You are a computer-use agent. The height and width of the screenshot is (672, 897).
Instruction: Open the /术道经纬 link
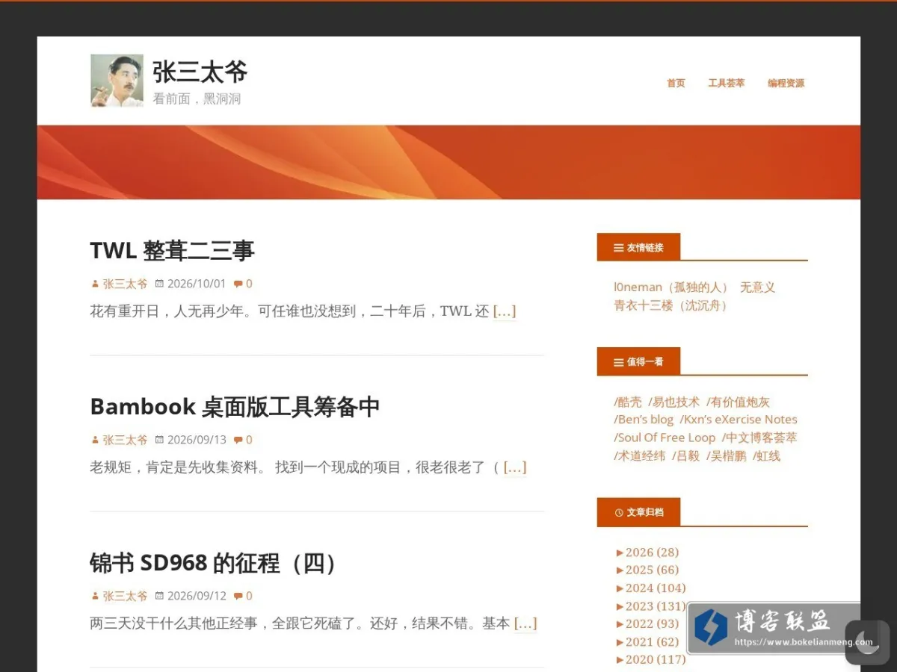(640, 455)
